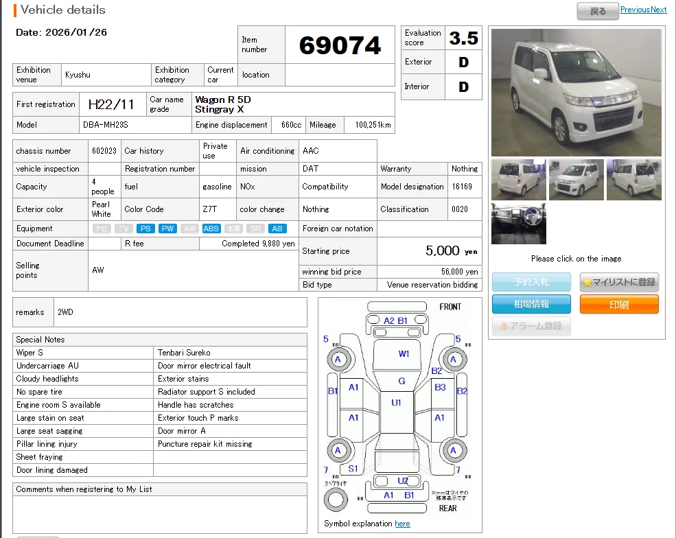Click the Comments when registering text box

(160, 514)
